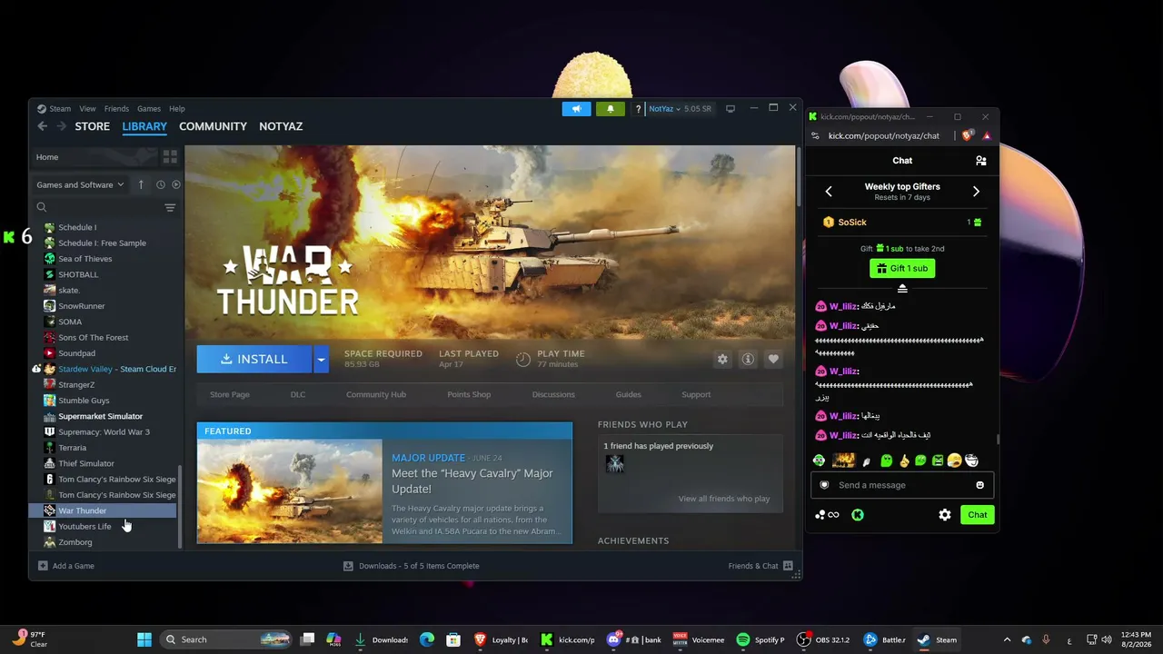Expand Games and Software filter dropdown
The height and width of the screenshot is (654, 1163).
pos(80,184)
